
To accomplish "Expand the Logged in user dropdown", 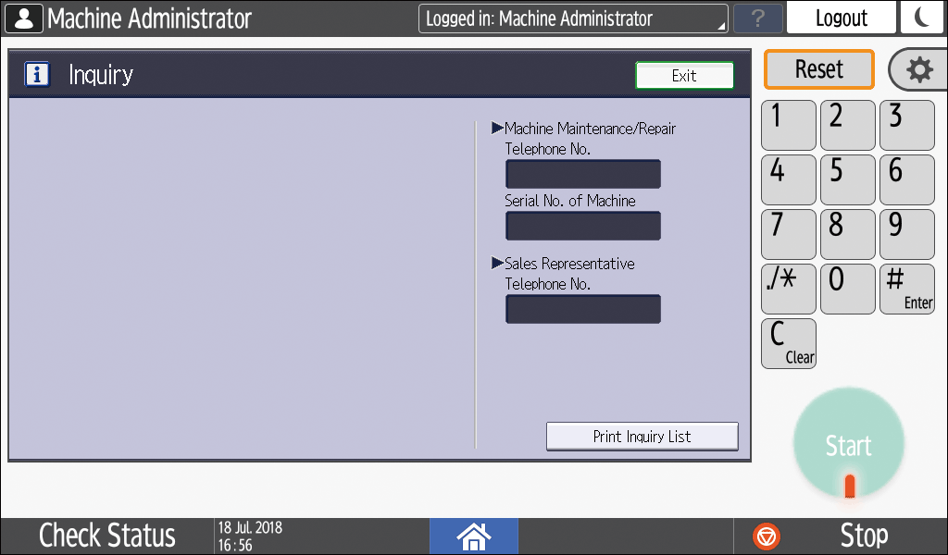I will click(x=572, y=18).
